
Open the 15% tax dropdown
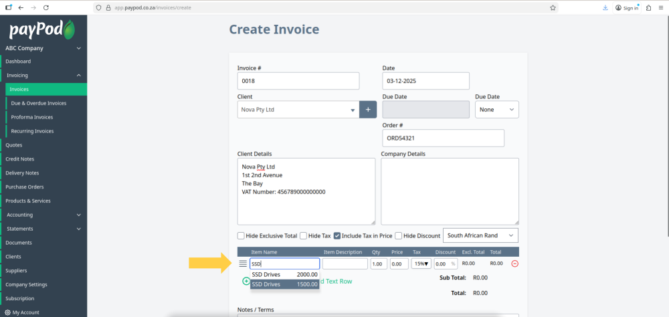pyautogui.click(x=421, y=263)
